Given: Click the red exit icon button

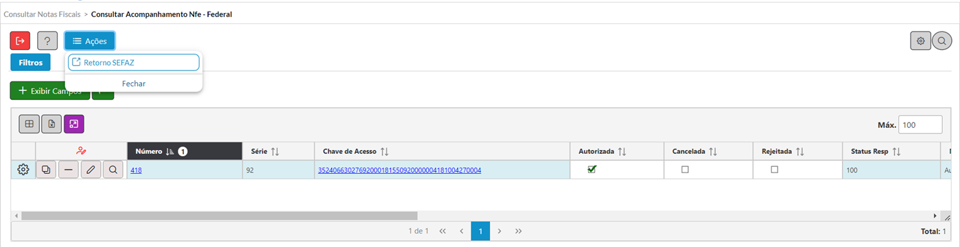Looking at the screenshot, I should (x=20, y=41).
